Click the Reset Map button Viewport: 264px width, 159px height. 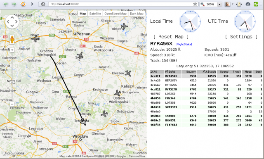click(x=171, y=37)
